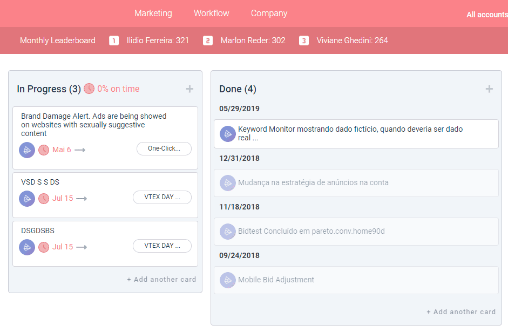Click the arrow icon on VSD S S DS card
The image size is (508, 332).
pyautogui.click(x=82, y=199)
